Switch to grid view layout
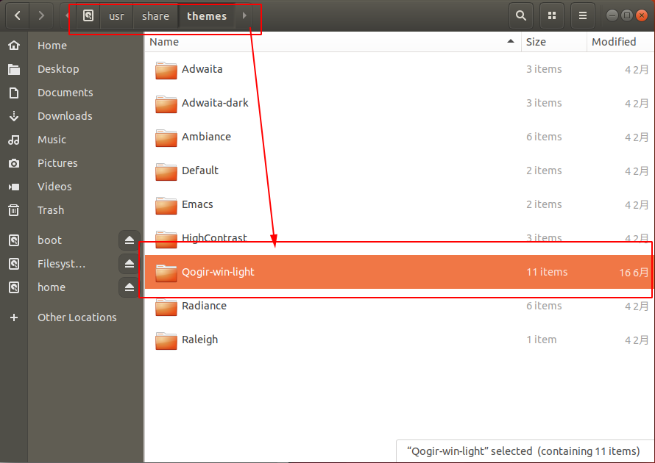 click(x=551, y=15)
